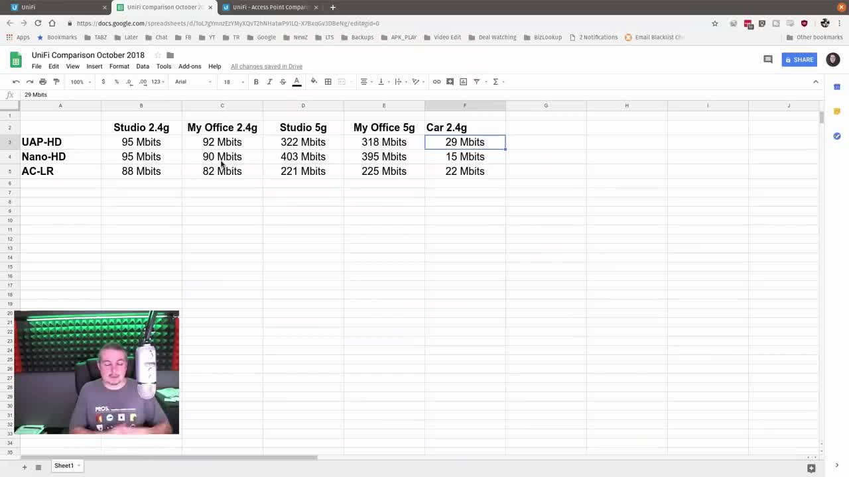Undo the last action
The height and width of the screenshot is (477, 849).
[16, 81]
